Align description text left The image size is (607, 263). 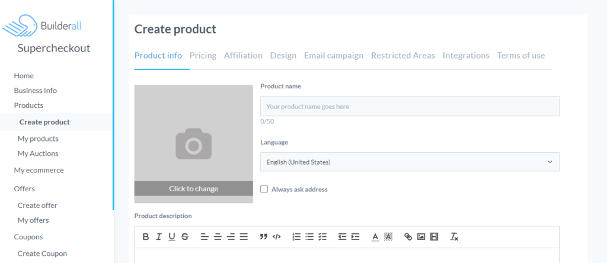205,237
